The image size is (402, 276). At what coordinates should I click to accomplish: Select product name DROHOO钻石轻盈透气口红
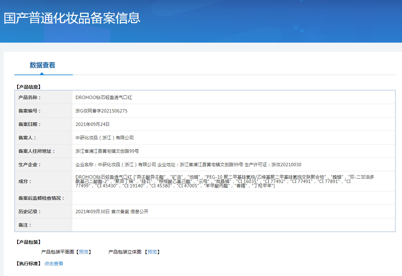(x=103, y=97)
